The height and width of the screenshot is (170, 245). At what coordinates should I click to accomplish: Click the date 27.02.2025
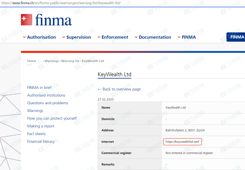pyautogui.click(x=106, y=99)
